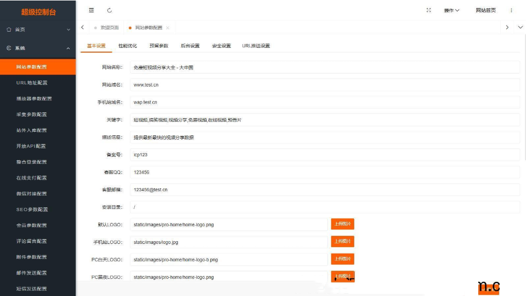The height and width of the screenshot is (296, 526).
Task: Click the 客服邮箱 field
Action: point(325,190)
